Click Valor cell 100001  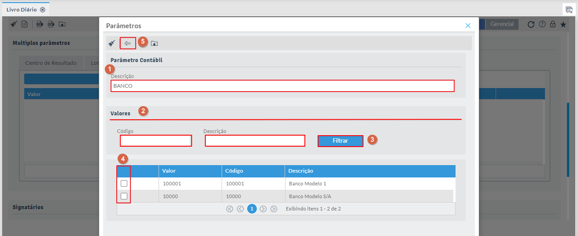(190, 184)
